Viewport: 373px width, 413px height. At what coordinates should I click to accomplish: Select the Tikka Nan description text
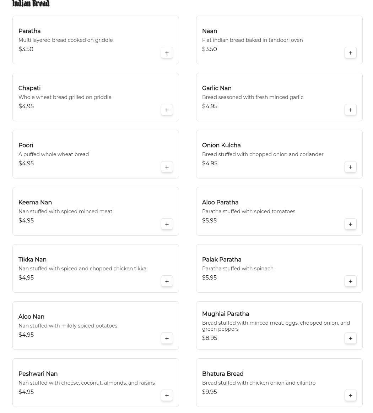[x=82, y=269]
